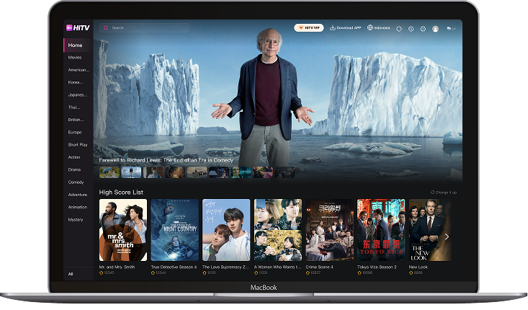This screenshot has width=528, height=310.
Task: Open the Animation category
Action: [78, 207]
